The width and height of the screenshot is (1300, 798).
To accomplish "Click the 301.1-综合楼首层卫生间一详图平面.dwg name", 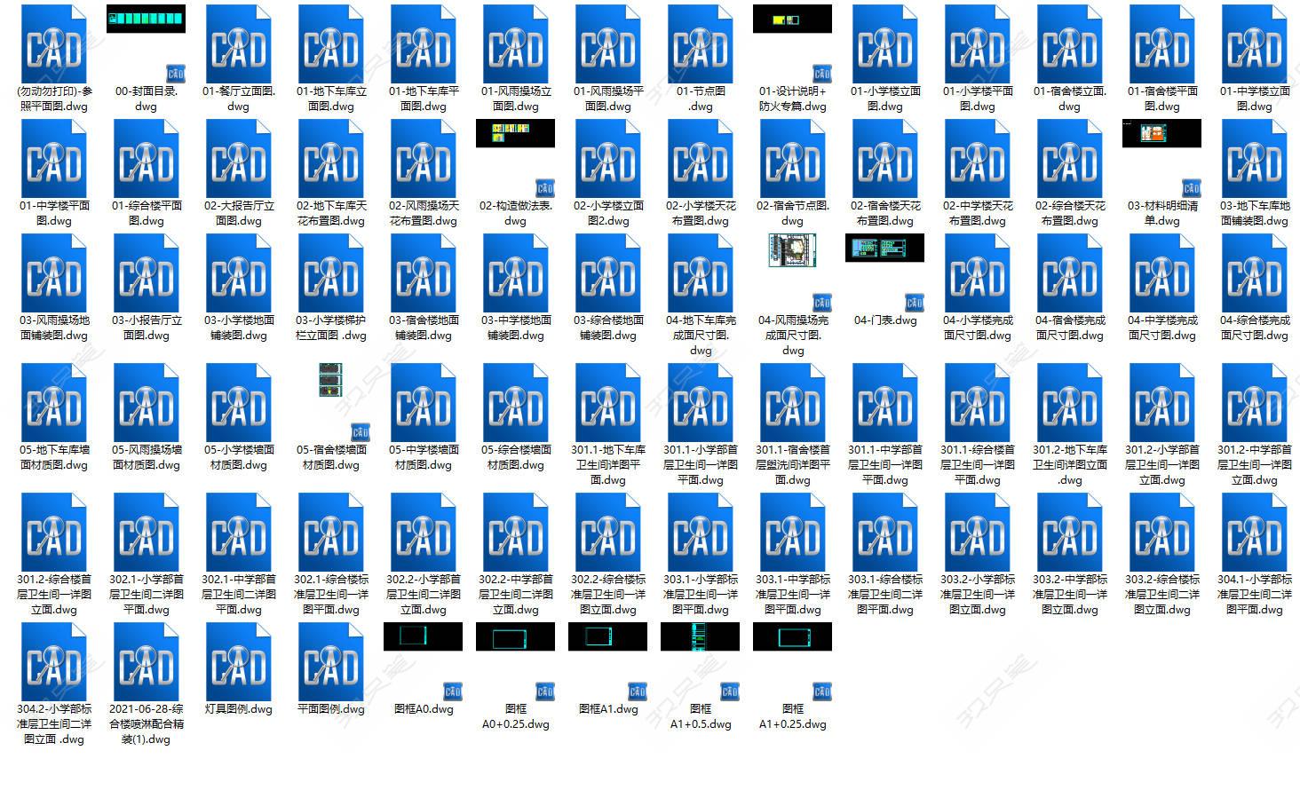I will coord(977,465).
